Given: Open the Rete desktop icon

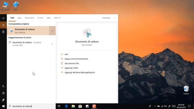Looking at the screenshot, I should click(16, 6).
